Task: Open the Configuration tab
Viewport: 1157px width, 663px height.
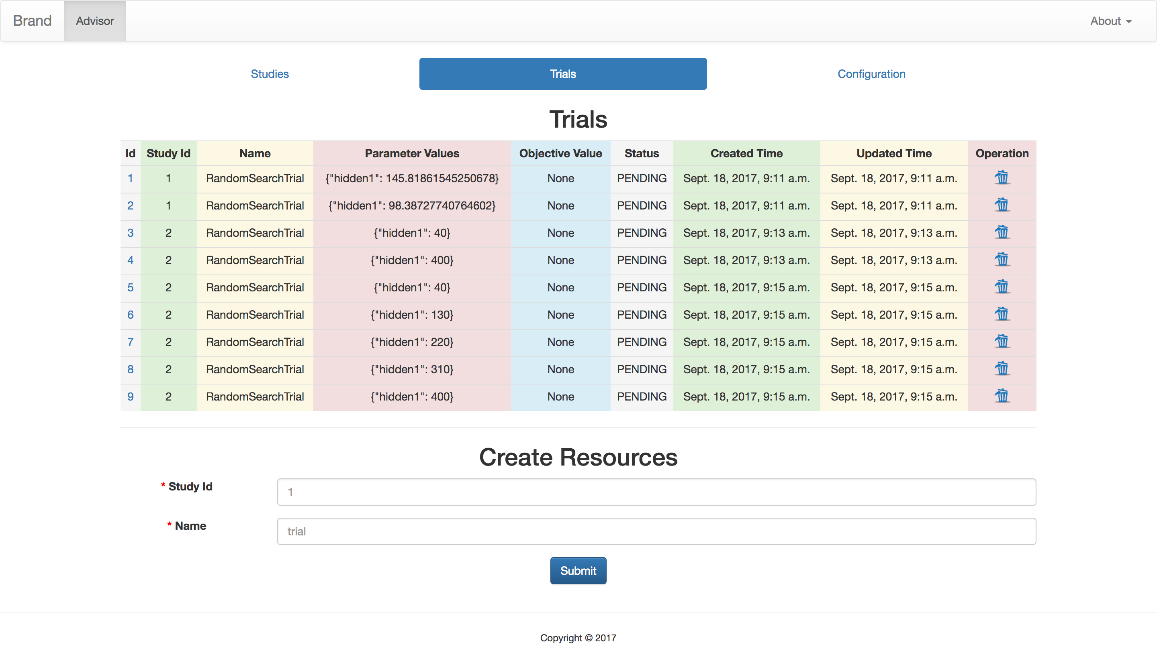Action: pos(871,74)
